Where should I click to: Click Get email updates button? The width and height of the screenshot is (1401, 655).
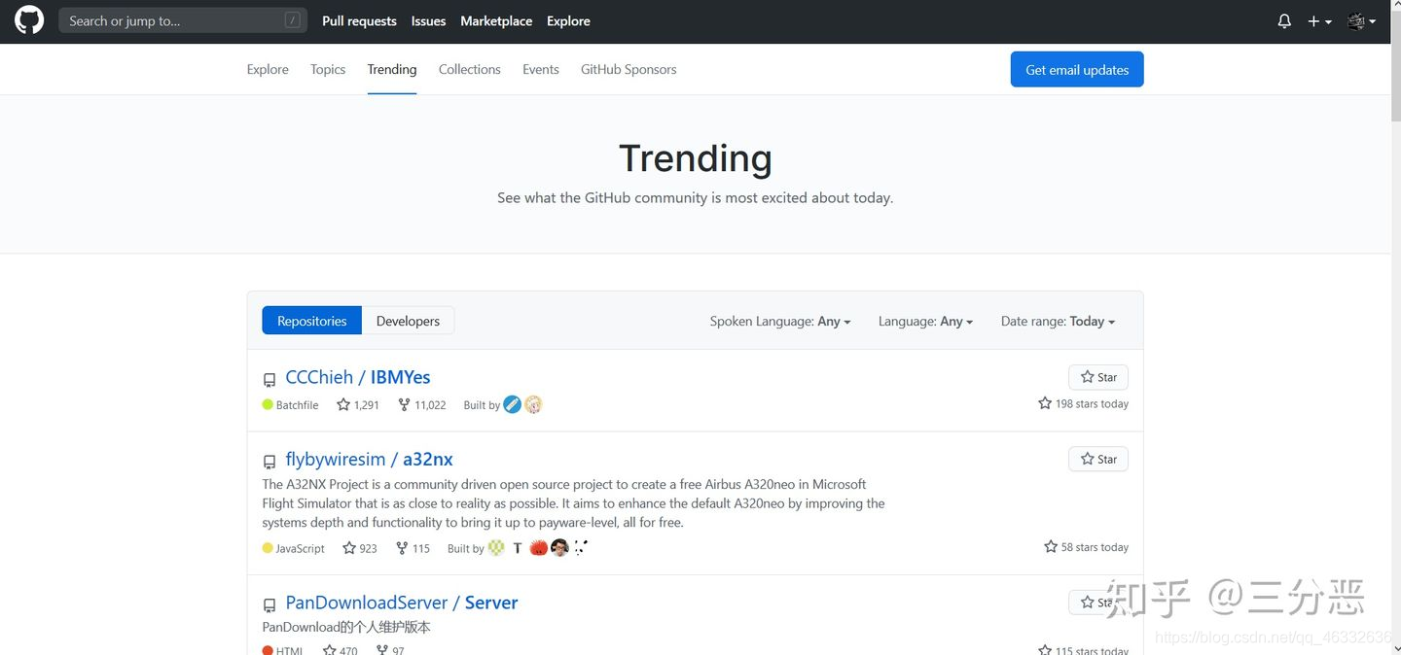point(1077,69)
